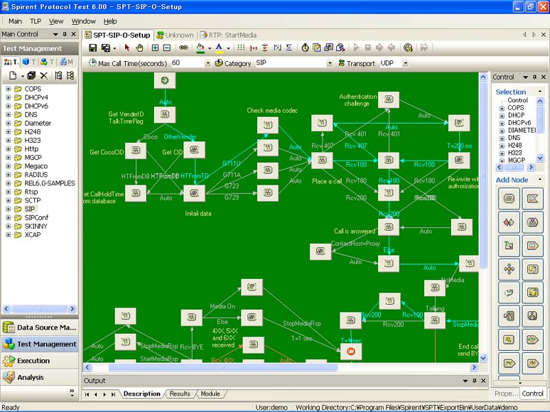This screenshot has height=412, width=550.
Task: Open the Transport UDP dropdown
Action: point(406,63)
